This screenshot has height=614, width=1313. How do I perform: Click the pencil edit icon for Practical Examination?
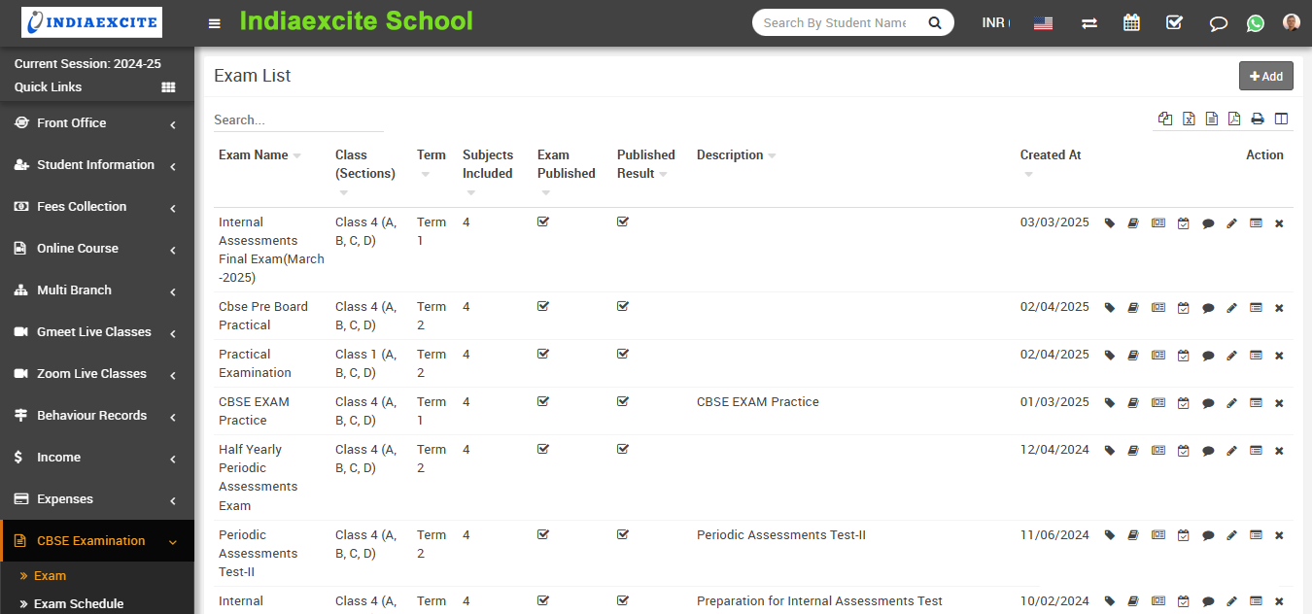(x=1231, y=356)
